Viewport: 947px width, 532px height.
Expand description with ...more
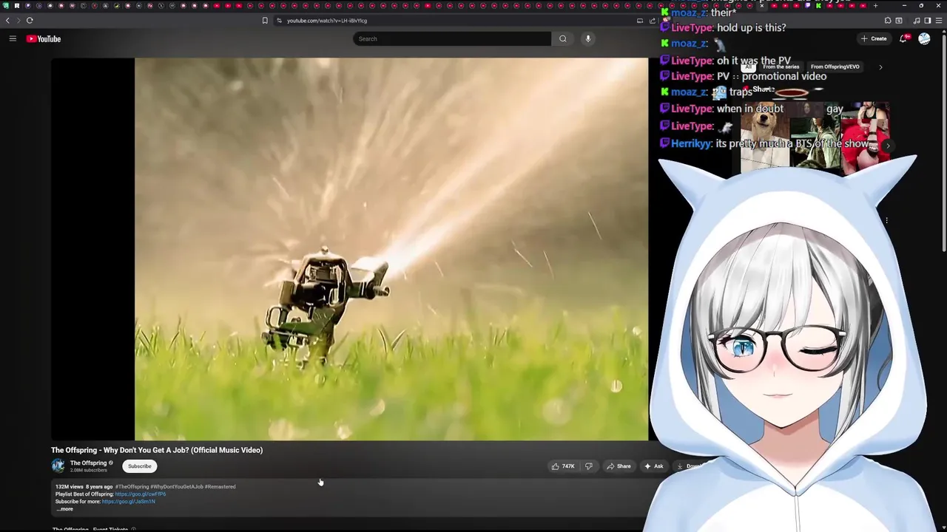65,509
